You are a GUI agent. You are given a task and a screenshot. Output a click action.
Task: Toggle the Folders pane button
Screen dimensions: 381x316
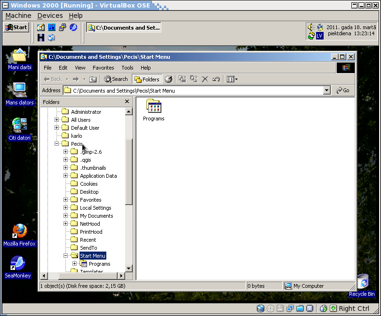(x=147, y=79)
